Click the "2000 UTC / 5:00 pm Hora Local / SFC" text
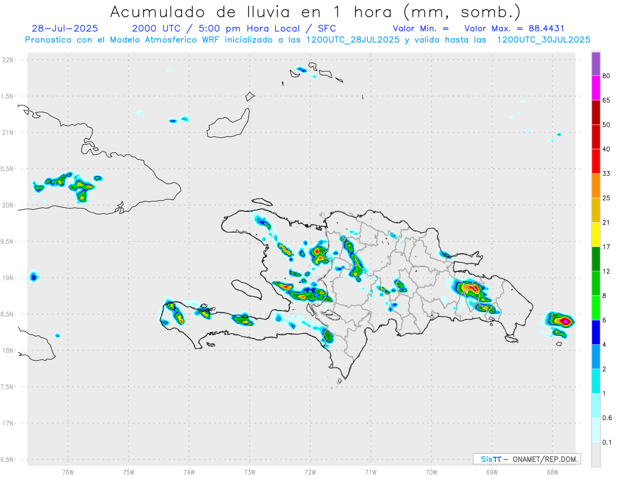 point(234,28)
